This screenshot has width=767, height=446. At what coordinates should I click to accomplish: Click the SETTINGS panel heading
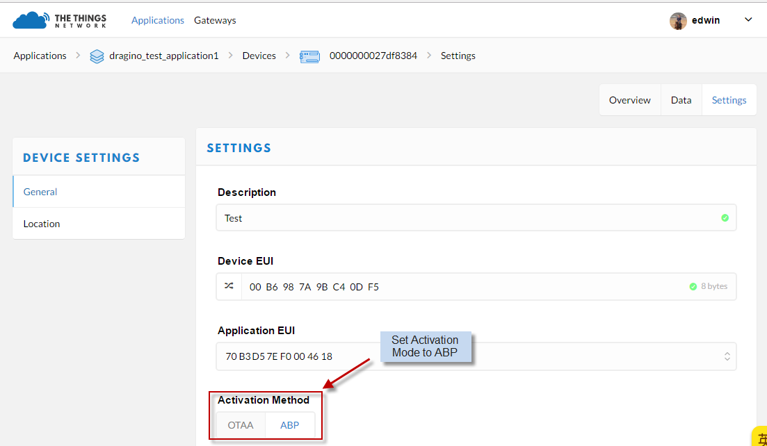point(239,148)
